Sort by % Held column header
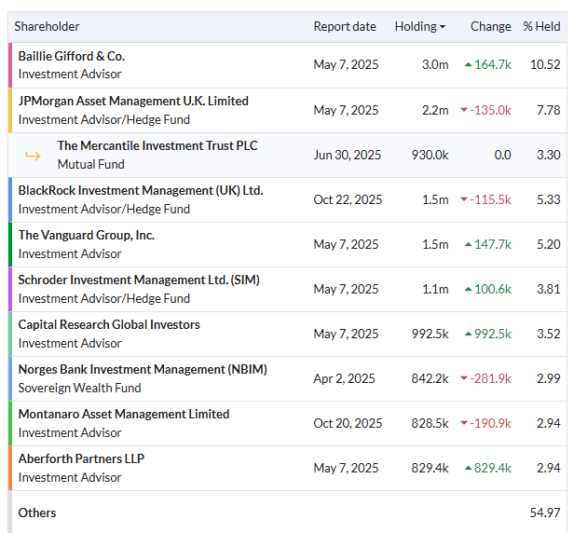574x533 pixels. click(541, 26)
